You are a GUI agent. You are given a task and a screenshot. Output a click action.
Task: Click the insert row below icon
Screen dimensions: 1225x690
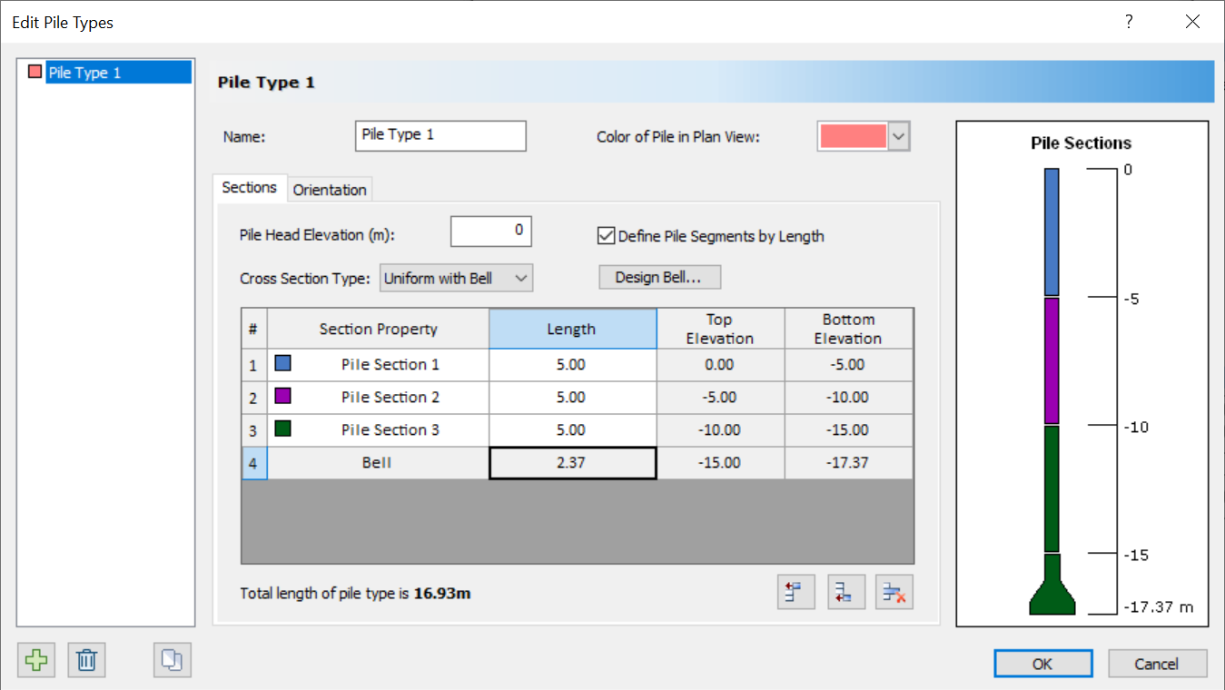845,593
